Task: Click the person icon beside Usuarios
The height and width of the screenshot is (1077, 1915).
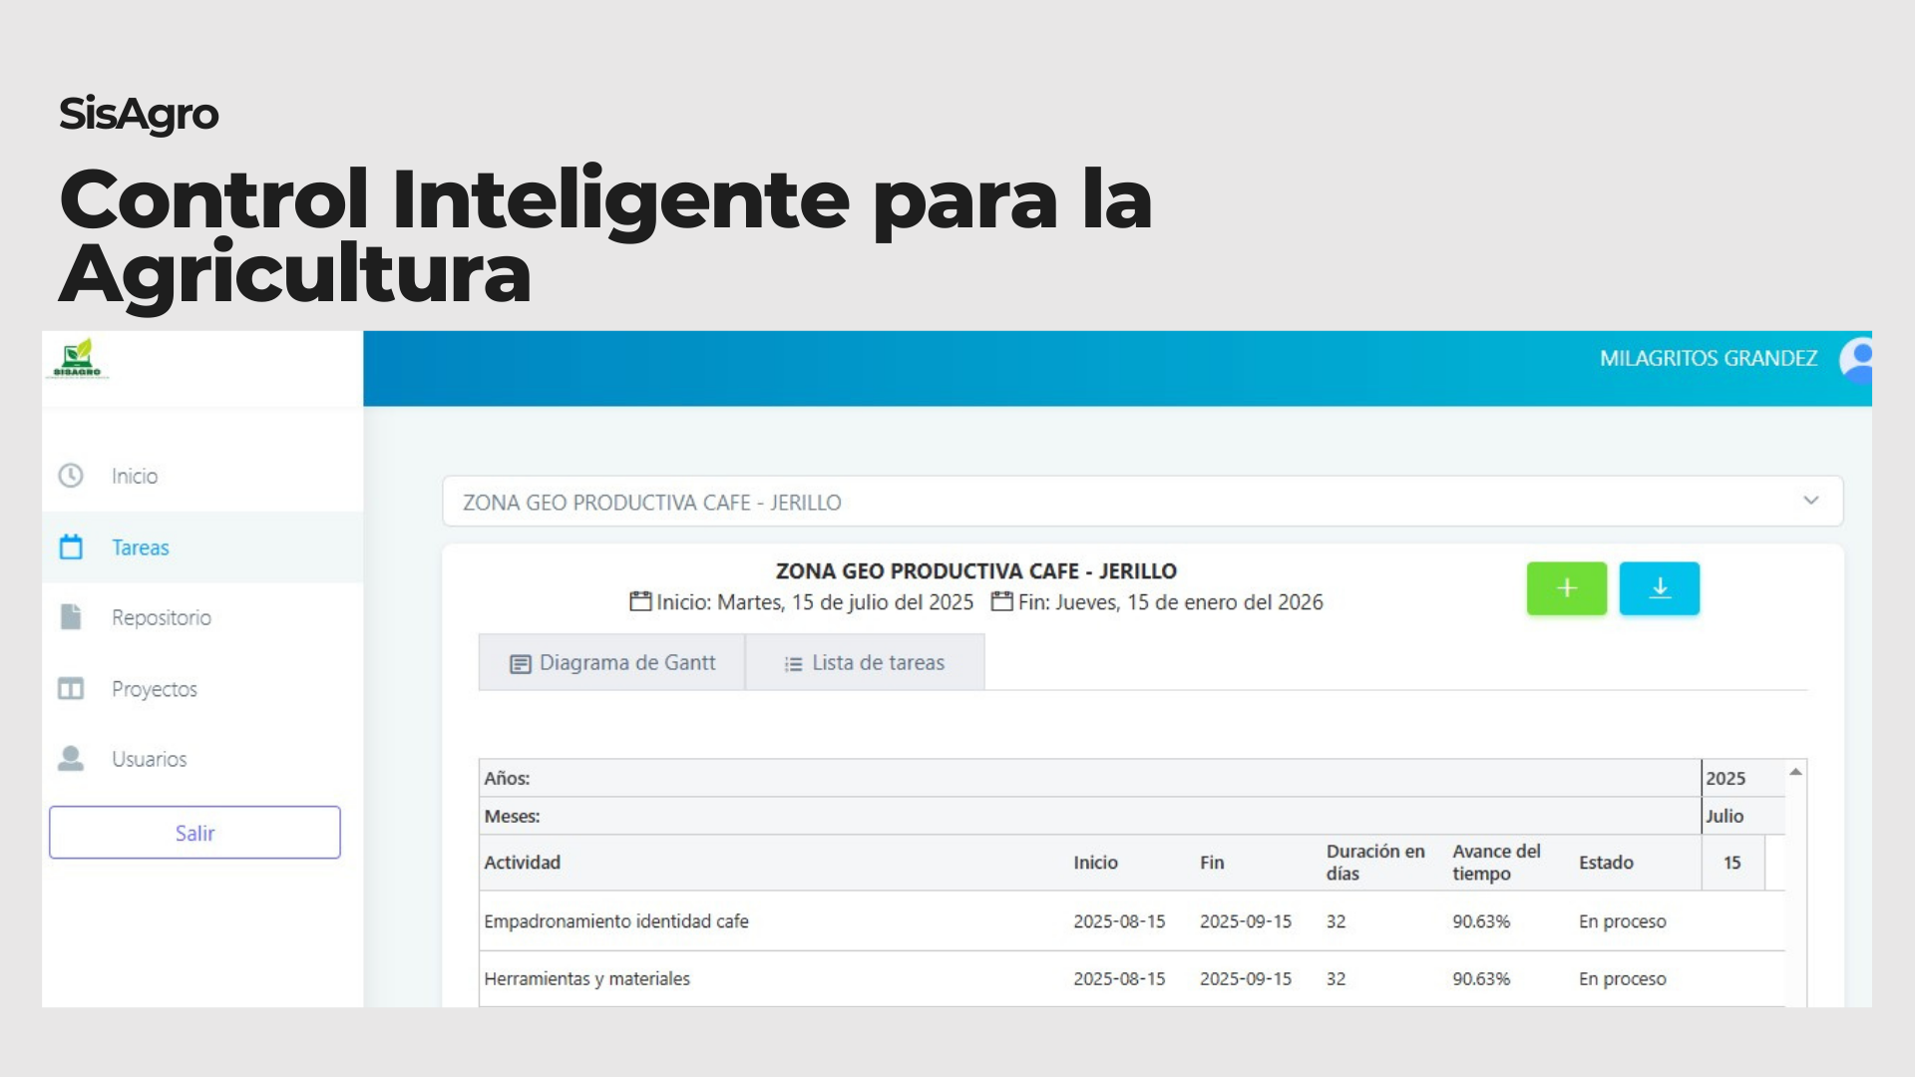Action: click(71, 759)
